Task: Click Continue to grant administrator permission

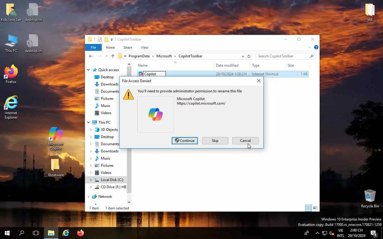Action: click(x=185, y=141)
